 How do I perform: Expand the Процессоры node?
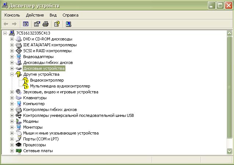click(12, 145)
